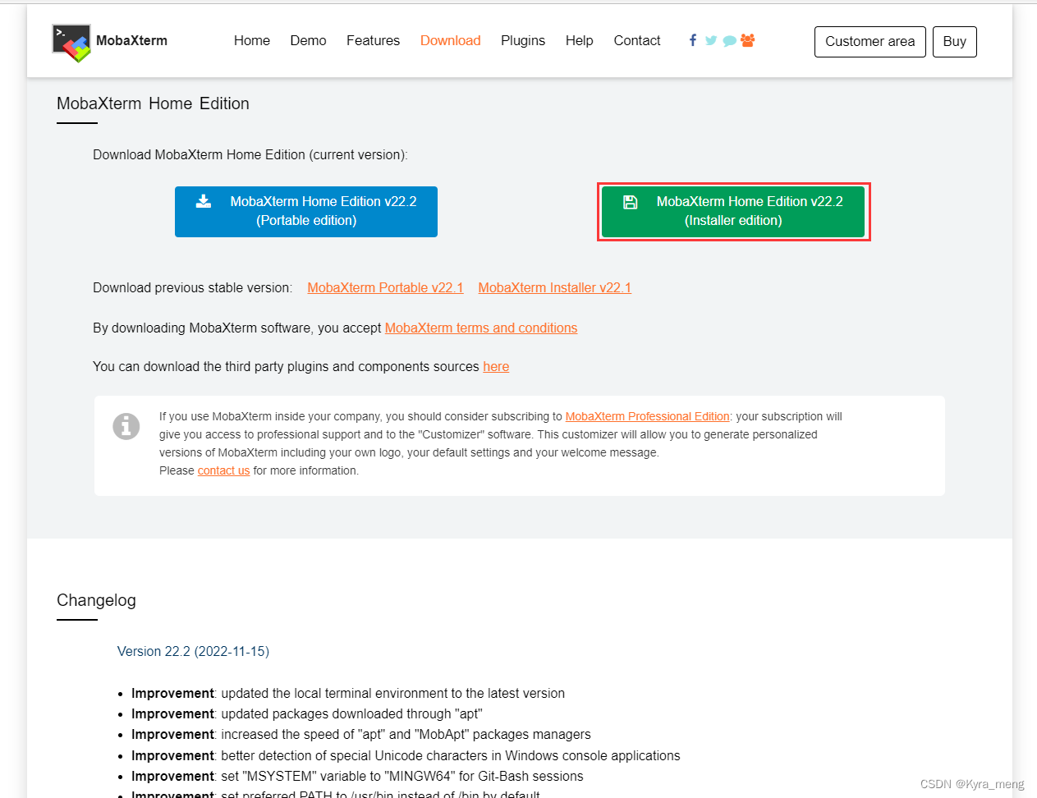Click the info icon beside the subscription notice
Viewport: 1037px width, 798px height.
[x=126, y=426]
